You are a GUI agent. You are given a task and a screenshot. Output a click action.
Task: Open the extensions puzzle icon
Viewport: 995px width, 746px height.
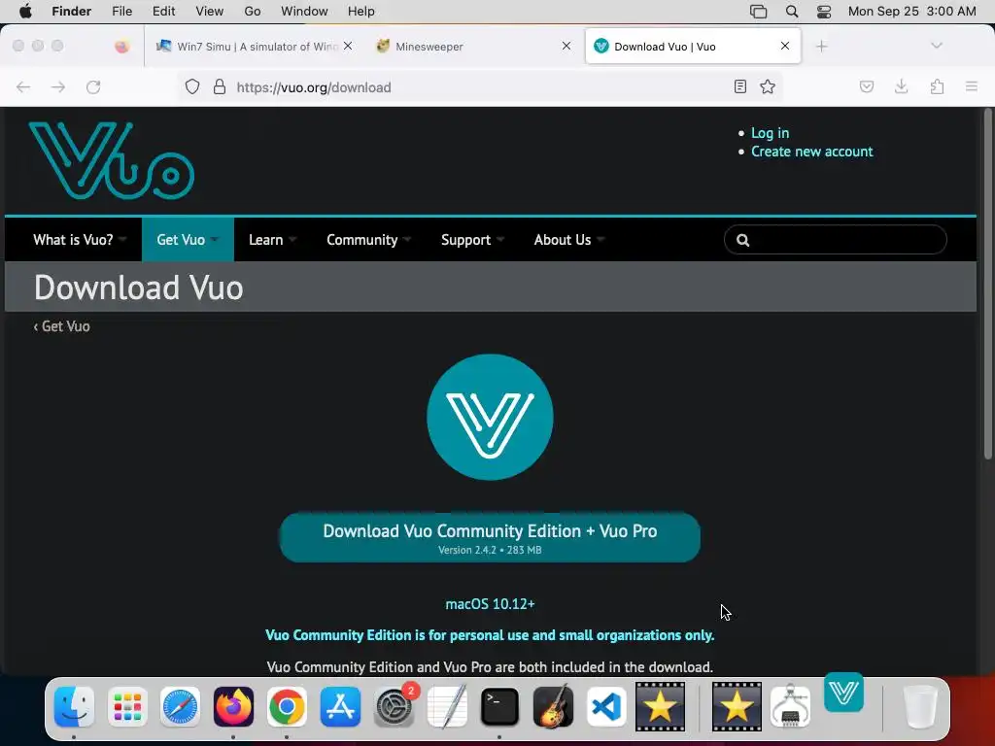pos(937,86)
